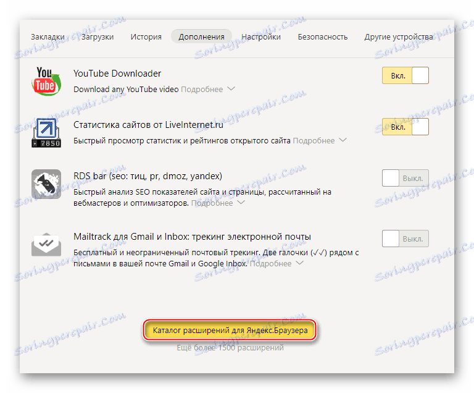Click Подробнее link for RDS bar
The height and width of the screenshot is (393, 474).
[212, 203]
